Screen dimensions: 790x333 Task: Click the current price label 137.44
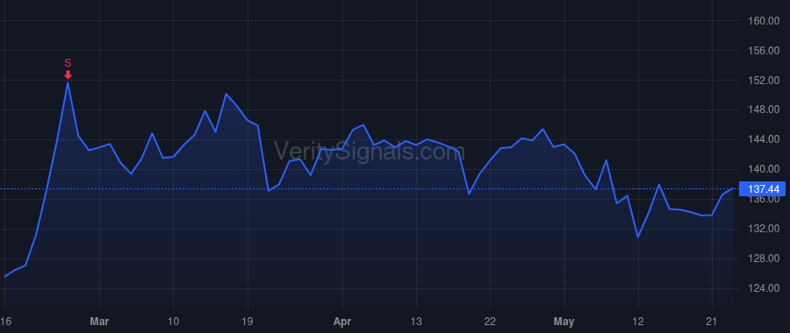762,189
